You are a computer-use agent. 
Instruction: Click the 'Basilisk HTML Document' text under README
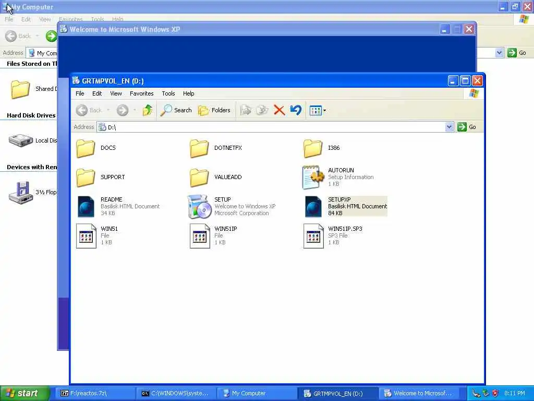tap(130, 206)
